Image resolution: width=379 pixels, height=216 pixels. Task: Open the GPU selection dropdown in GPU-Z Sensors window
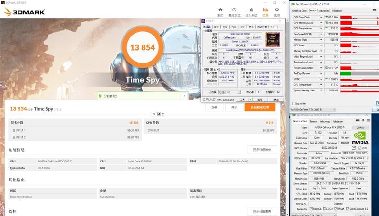(x=313, y=110)
